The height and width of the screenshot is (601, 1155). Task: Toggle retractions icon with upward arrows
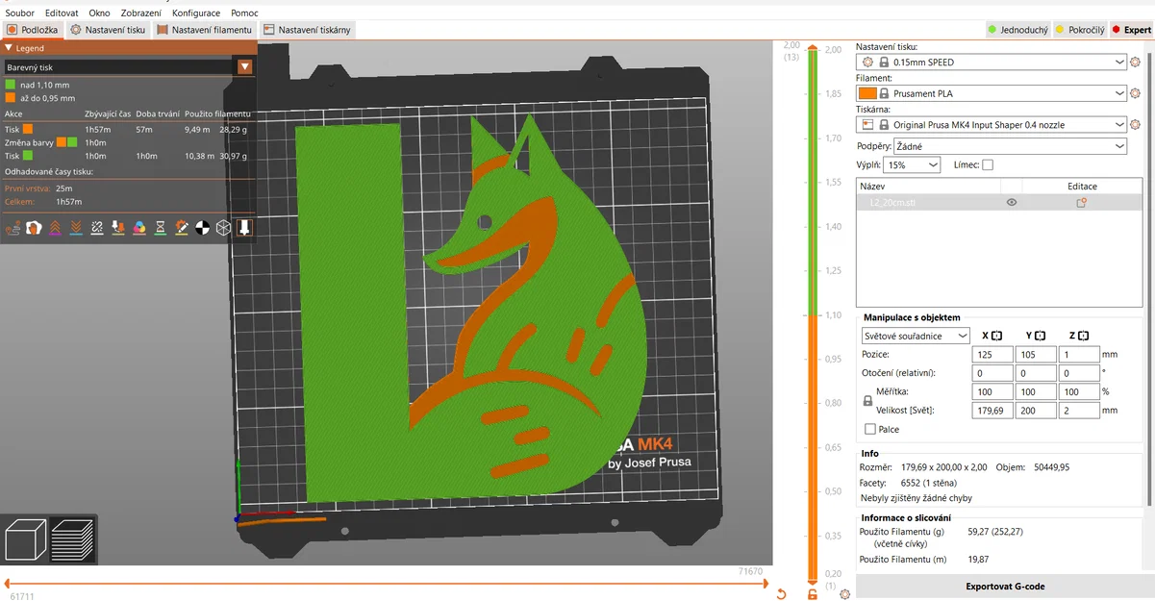click(55, 228)
